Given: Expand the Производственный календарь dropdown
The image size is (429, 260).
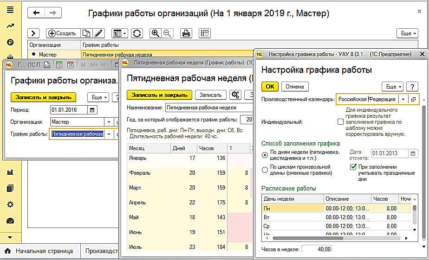Looking at the screenshot, I should coord(403,99).
